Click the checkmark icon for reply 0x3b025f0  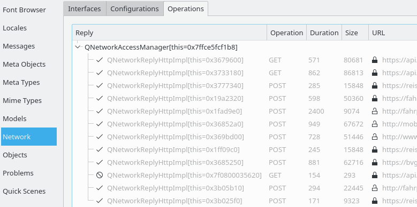[x=100, y=201]
